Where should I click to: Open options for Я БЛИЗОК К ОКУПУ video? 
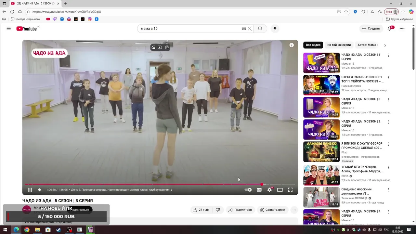click(x=388, y=144)
